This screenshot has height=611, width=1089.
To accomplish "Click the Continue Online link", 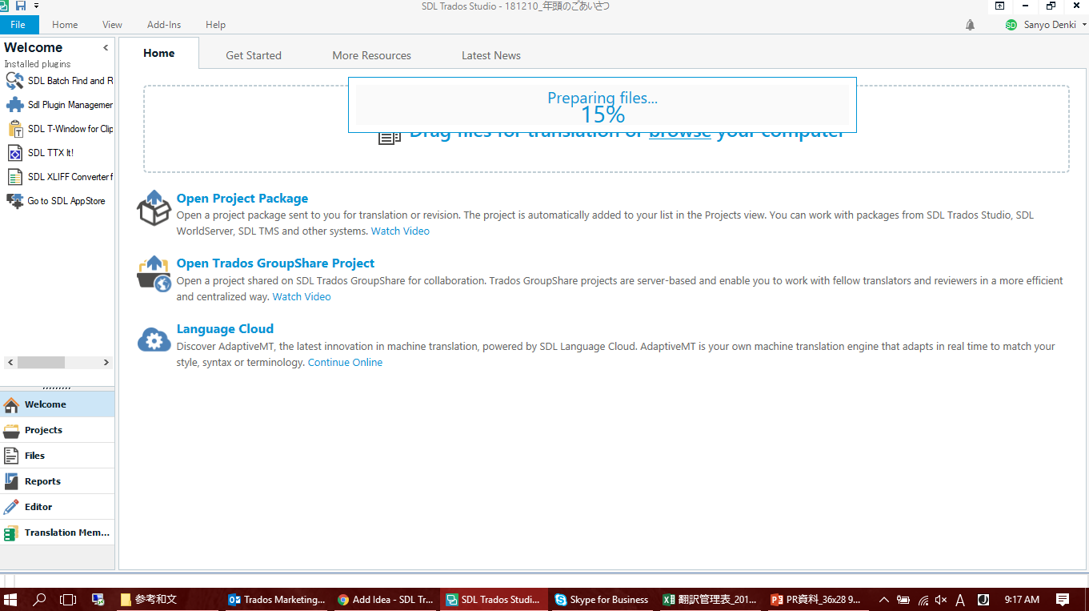I will point(346,362).
